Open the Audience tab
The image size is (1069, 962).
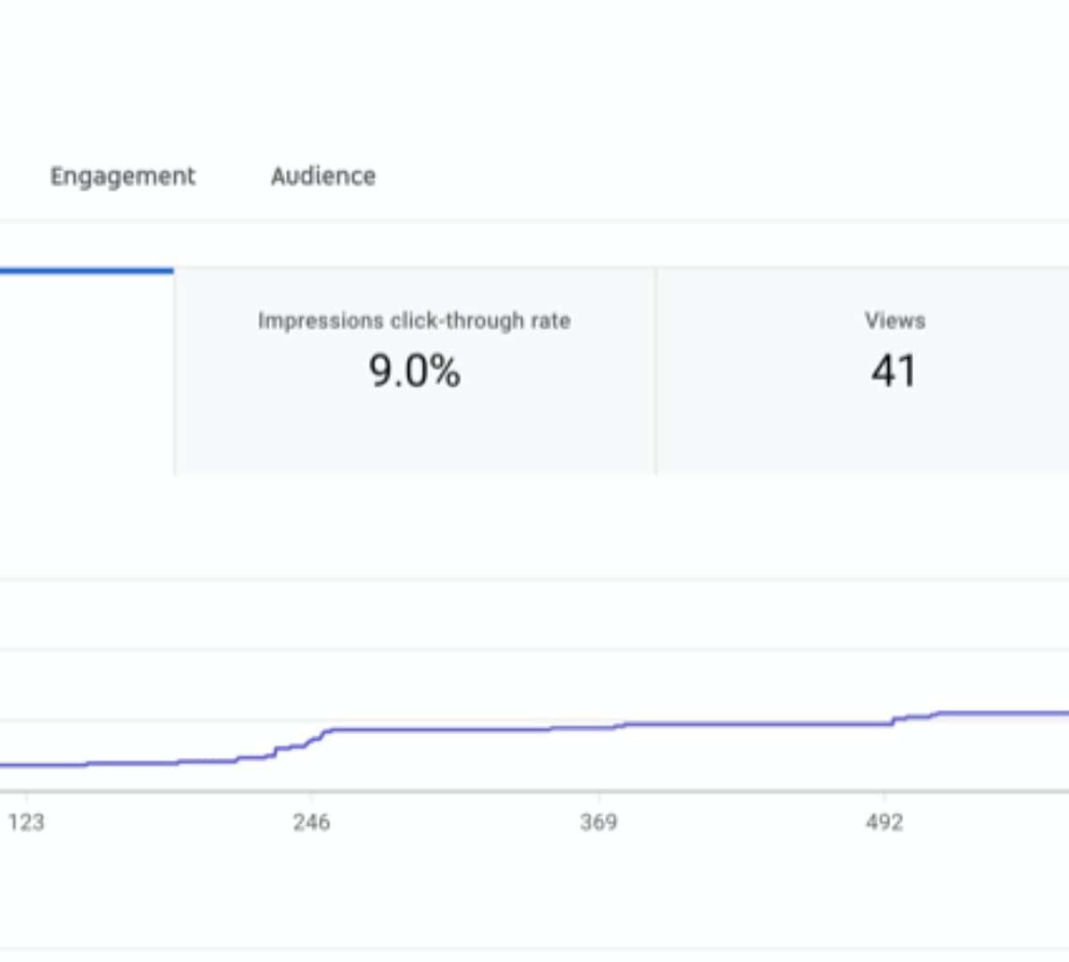(322, 176)
